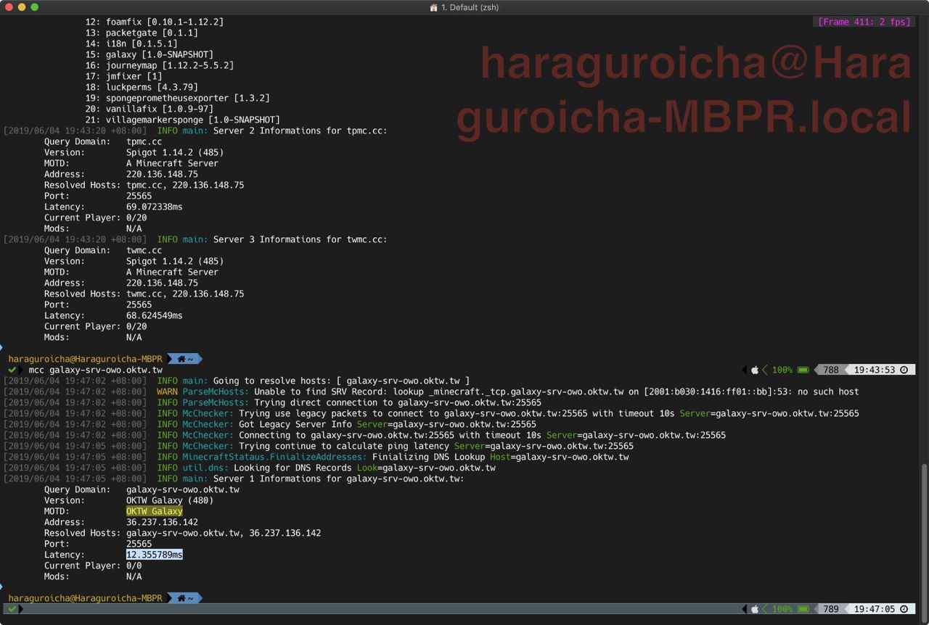Screen dimensions: 929x625
Task: Click the '17: jmfixer [1]' line
Action: click(123, 76)
